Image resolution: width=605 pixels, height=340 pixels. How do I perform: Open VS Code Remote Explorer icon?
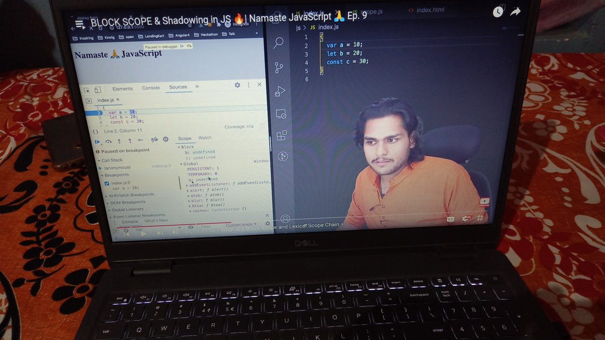281,114
